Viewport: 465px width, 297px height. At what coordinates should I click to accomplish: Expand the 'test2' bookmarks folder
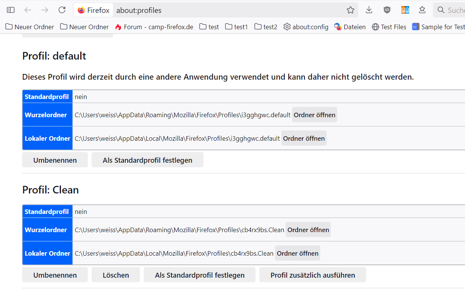(266, 27)
